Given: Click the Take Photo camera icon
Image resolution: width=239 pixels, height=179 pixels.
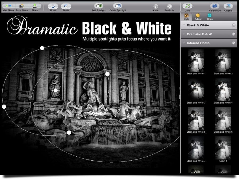Looking at the screenshot, I should click(x=22, y=6).
